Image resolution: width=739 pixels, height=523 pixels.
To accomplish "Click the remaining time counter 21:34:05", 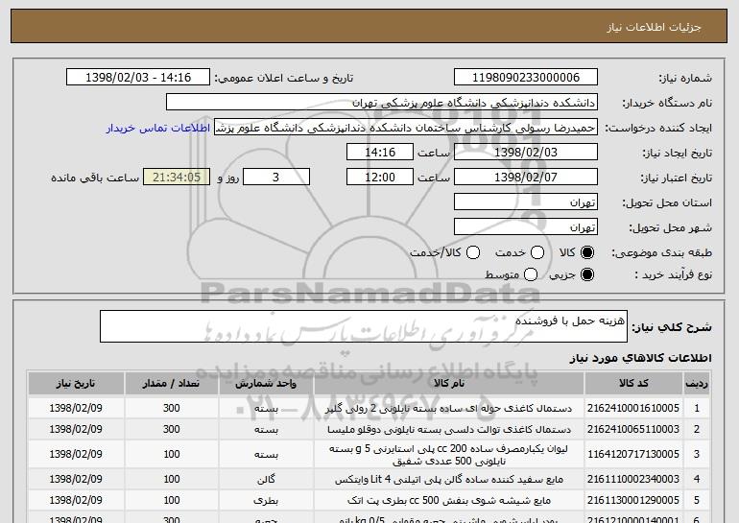I will click(177, 178).
